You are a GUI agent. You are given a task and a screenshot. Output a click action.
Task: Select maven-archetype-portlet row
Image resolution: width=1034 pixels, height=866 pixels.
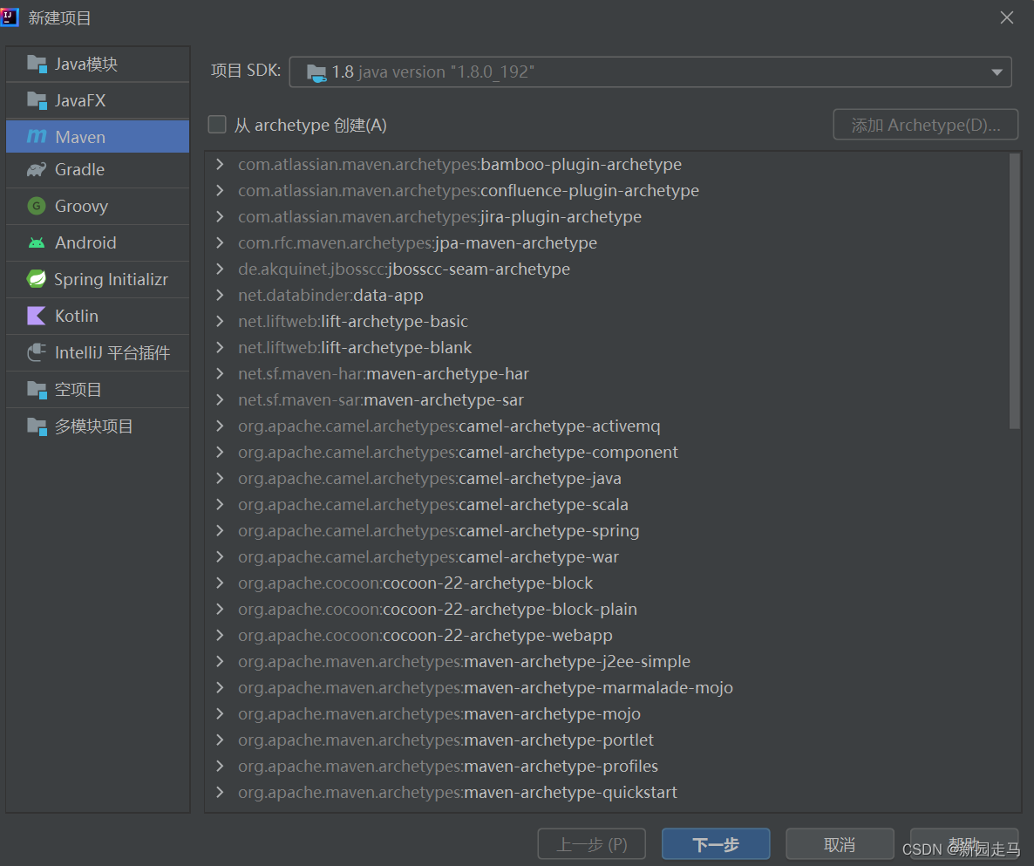(x=607, y=740)
